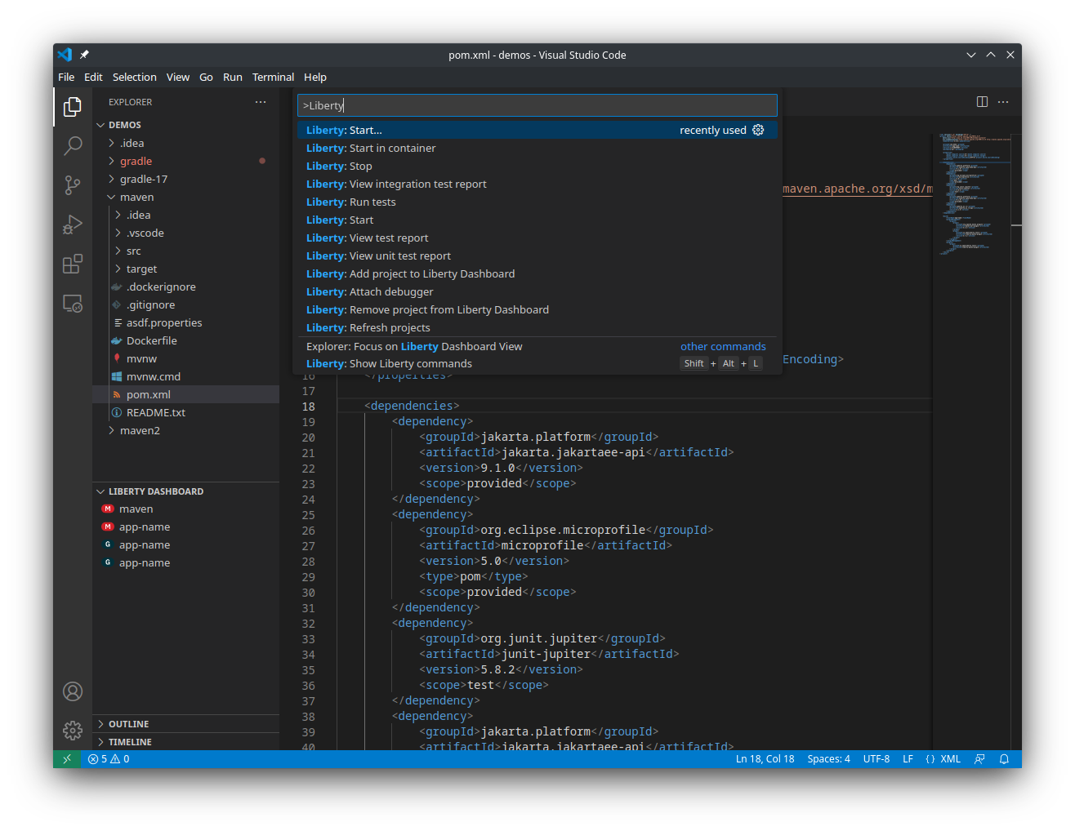Change file encoding UTF-8
This screenshot has height=831, width=1075.
[x=877, y=759]
